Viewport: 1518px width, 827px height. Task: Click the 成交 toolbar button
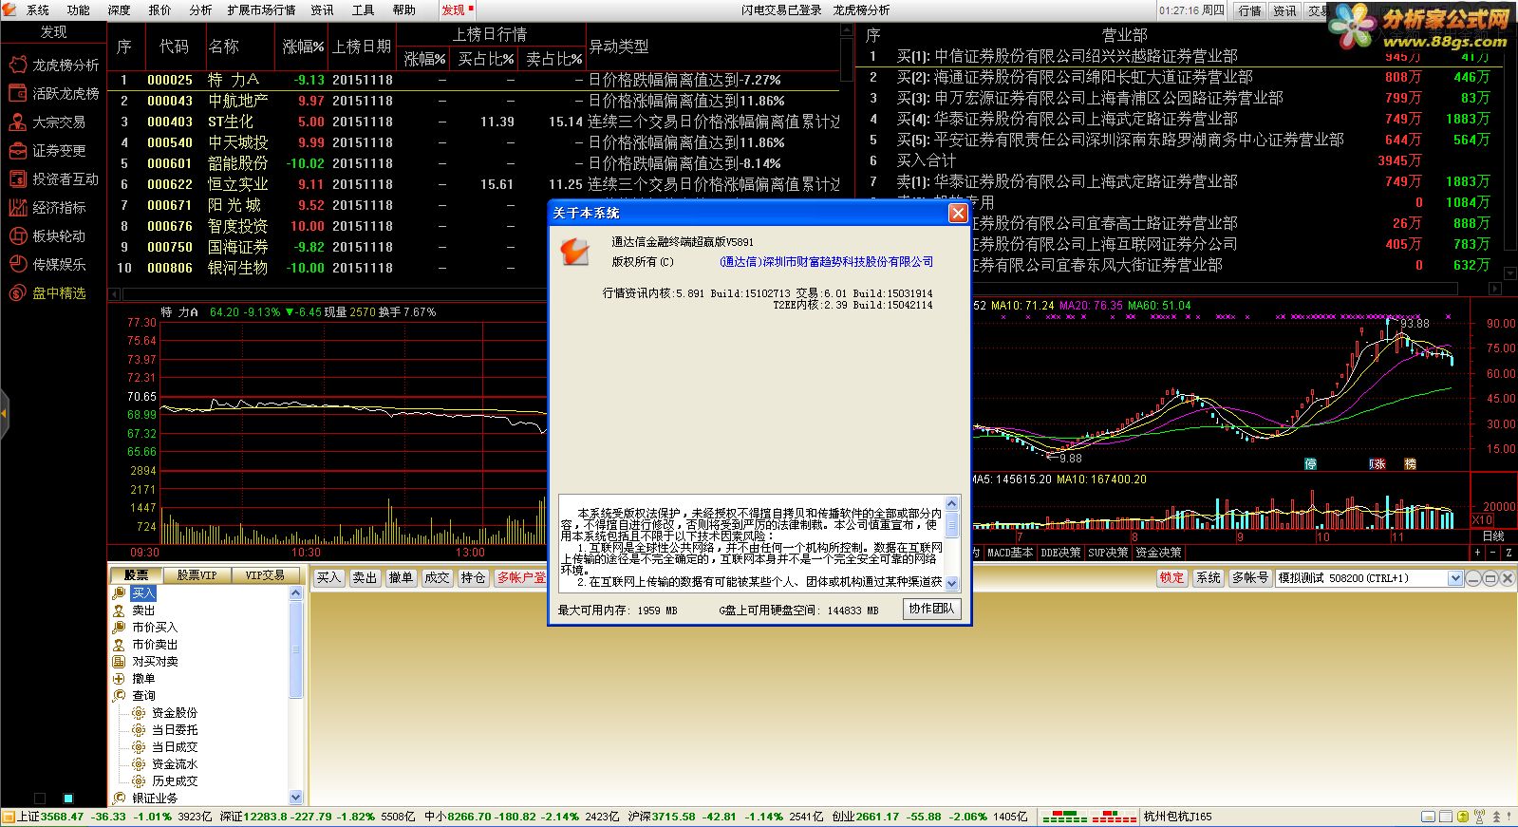click(437, 577)
